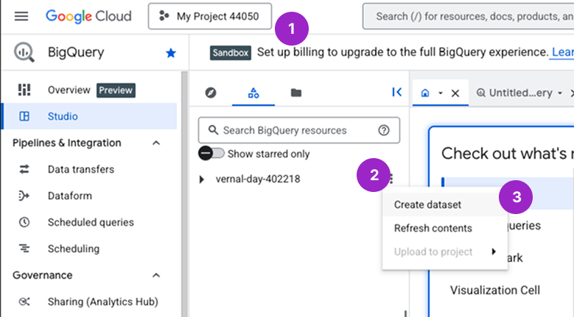Collapse the Governance section
Screen dimensions: 574x317
click(x=156, y=275)
